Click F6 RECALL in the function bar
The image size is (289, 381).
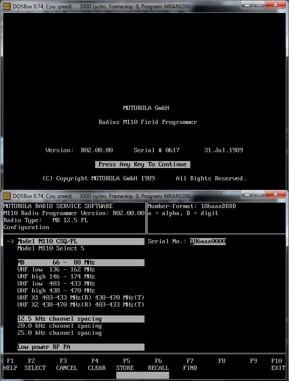click(158, 364)
